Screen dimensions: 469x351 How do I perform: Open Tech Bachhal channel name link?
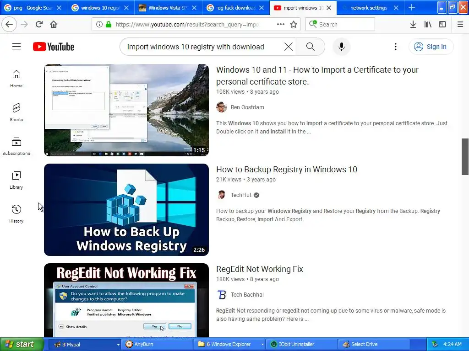coord(247,295)
